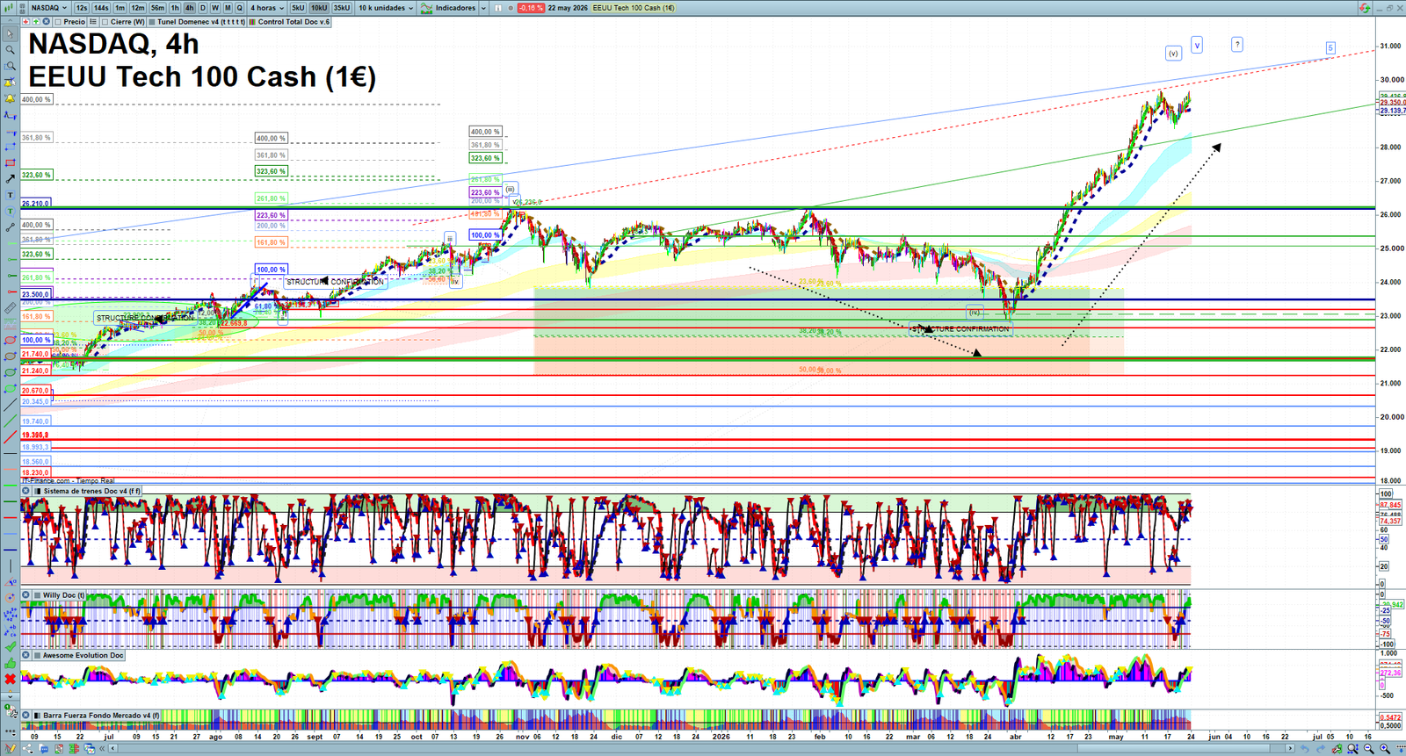Screen dimensions: 1406x756
Task: Toggle Willy Doc square box
Action: 38,595
